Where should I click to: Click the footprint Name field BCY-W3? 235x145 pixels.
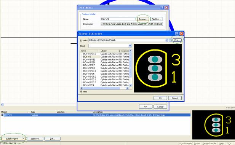pyautogui.click(x=118, y=19)
